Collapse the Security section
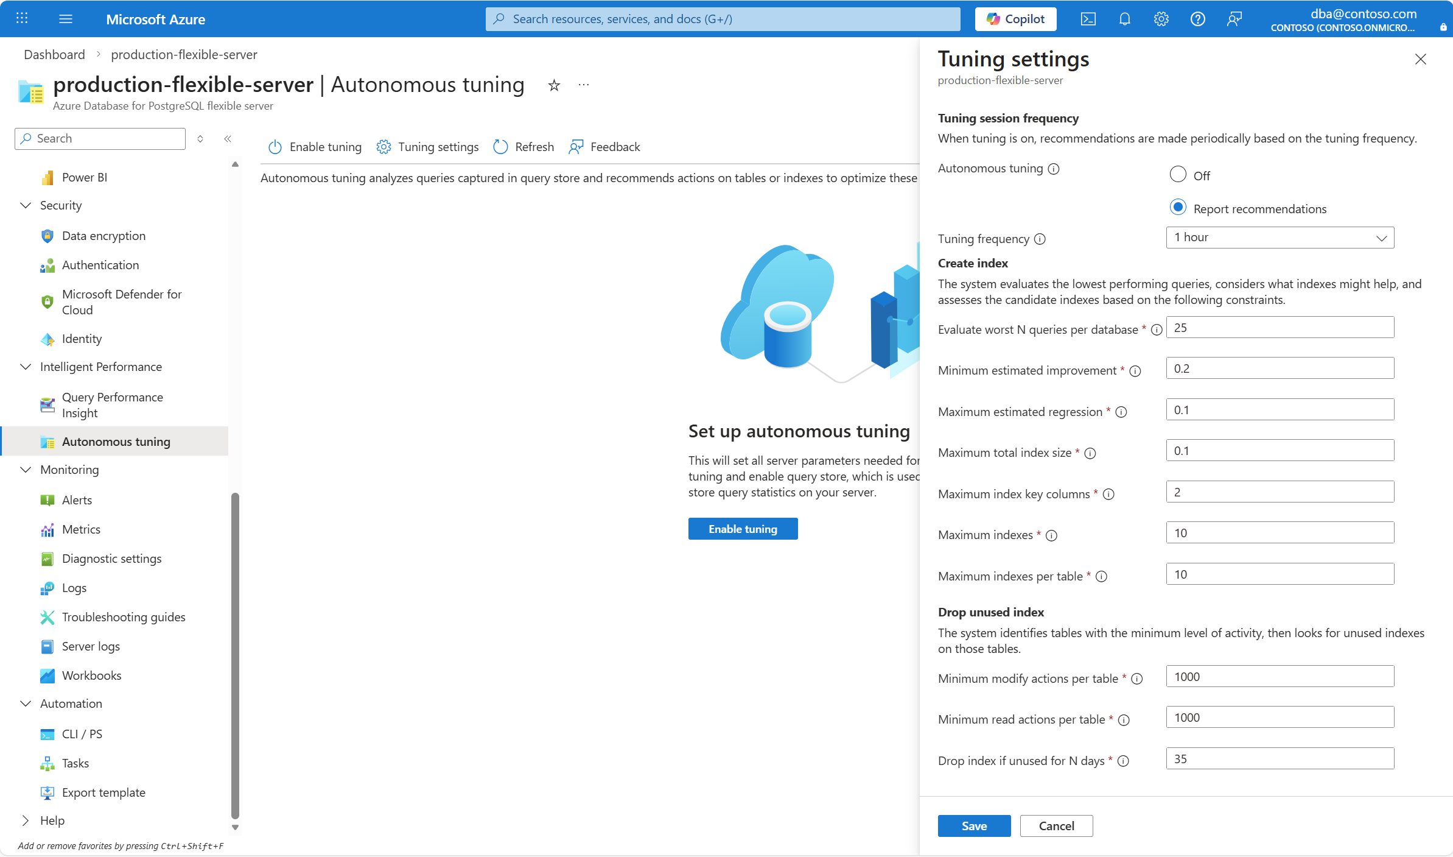 coord(26,205)
